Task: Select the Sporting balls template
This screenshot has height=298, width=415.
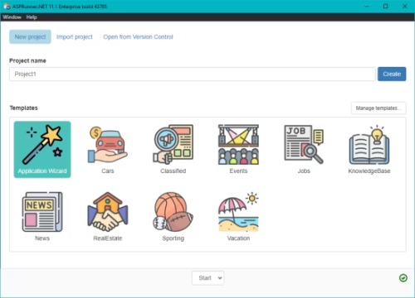Action: coord(173,212)
